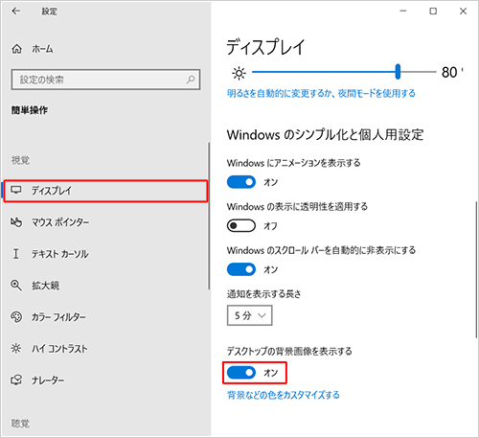Click the カラー フィルター palette icon
The width and height of the screenshot is (479, 438).
point(16,317)
